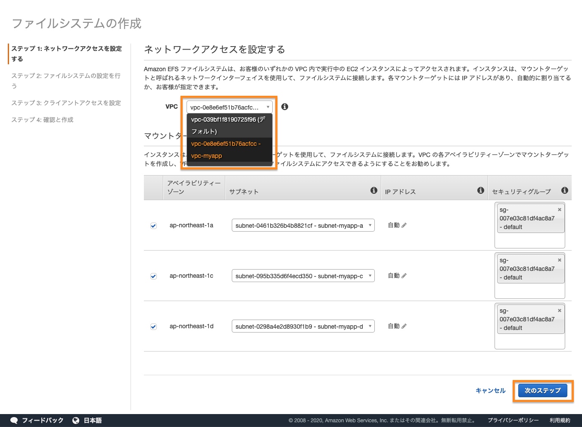
Task: Go to Step 2 file system settings
Action: (66, 81)
